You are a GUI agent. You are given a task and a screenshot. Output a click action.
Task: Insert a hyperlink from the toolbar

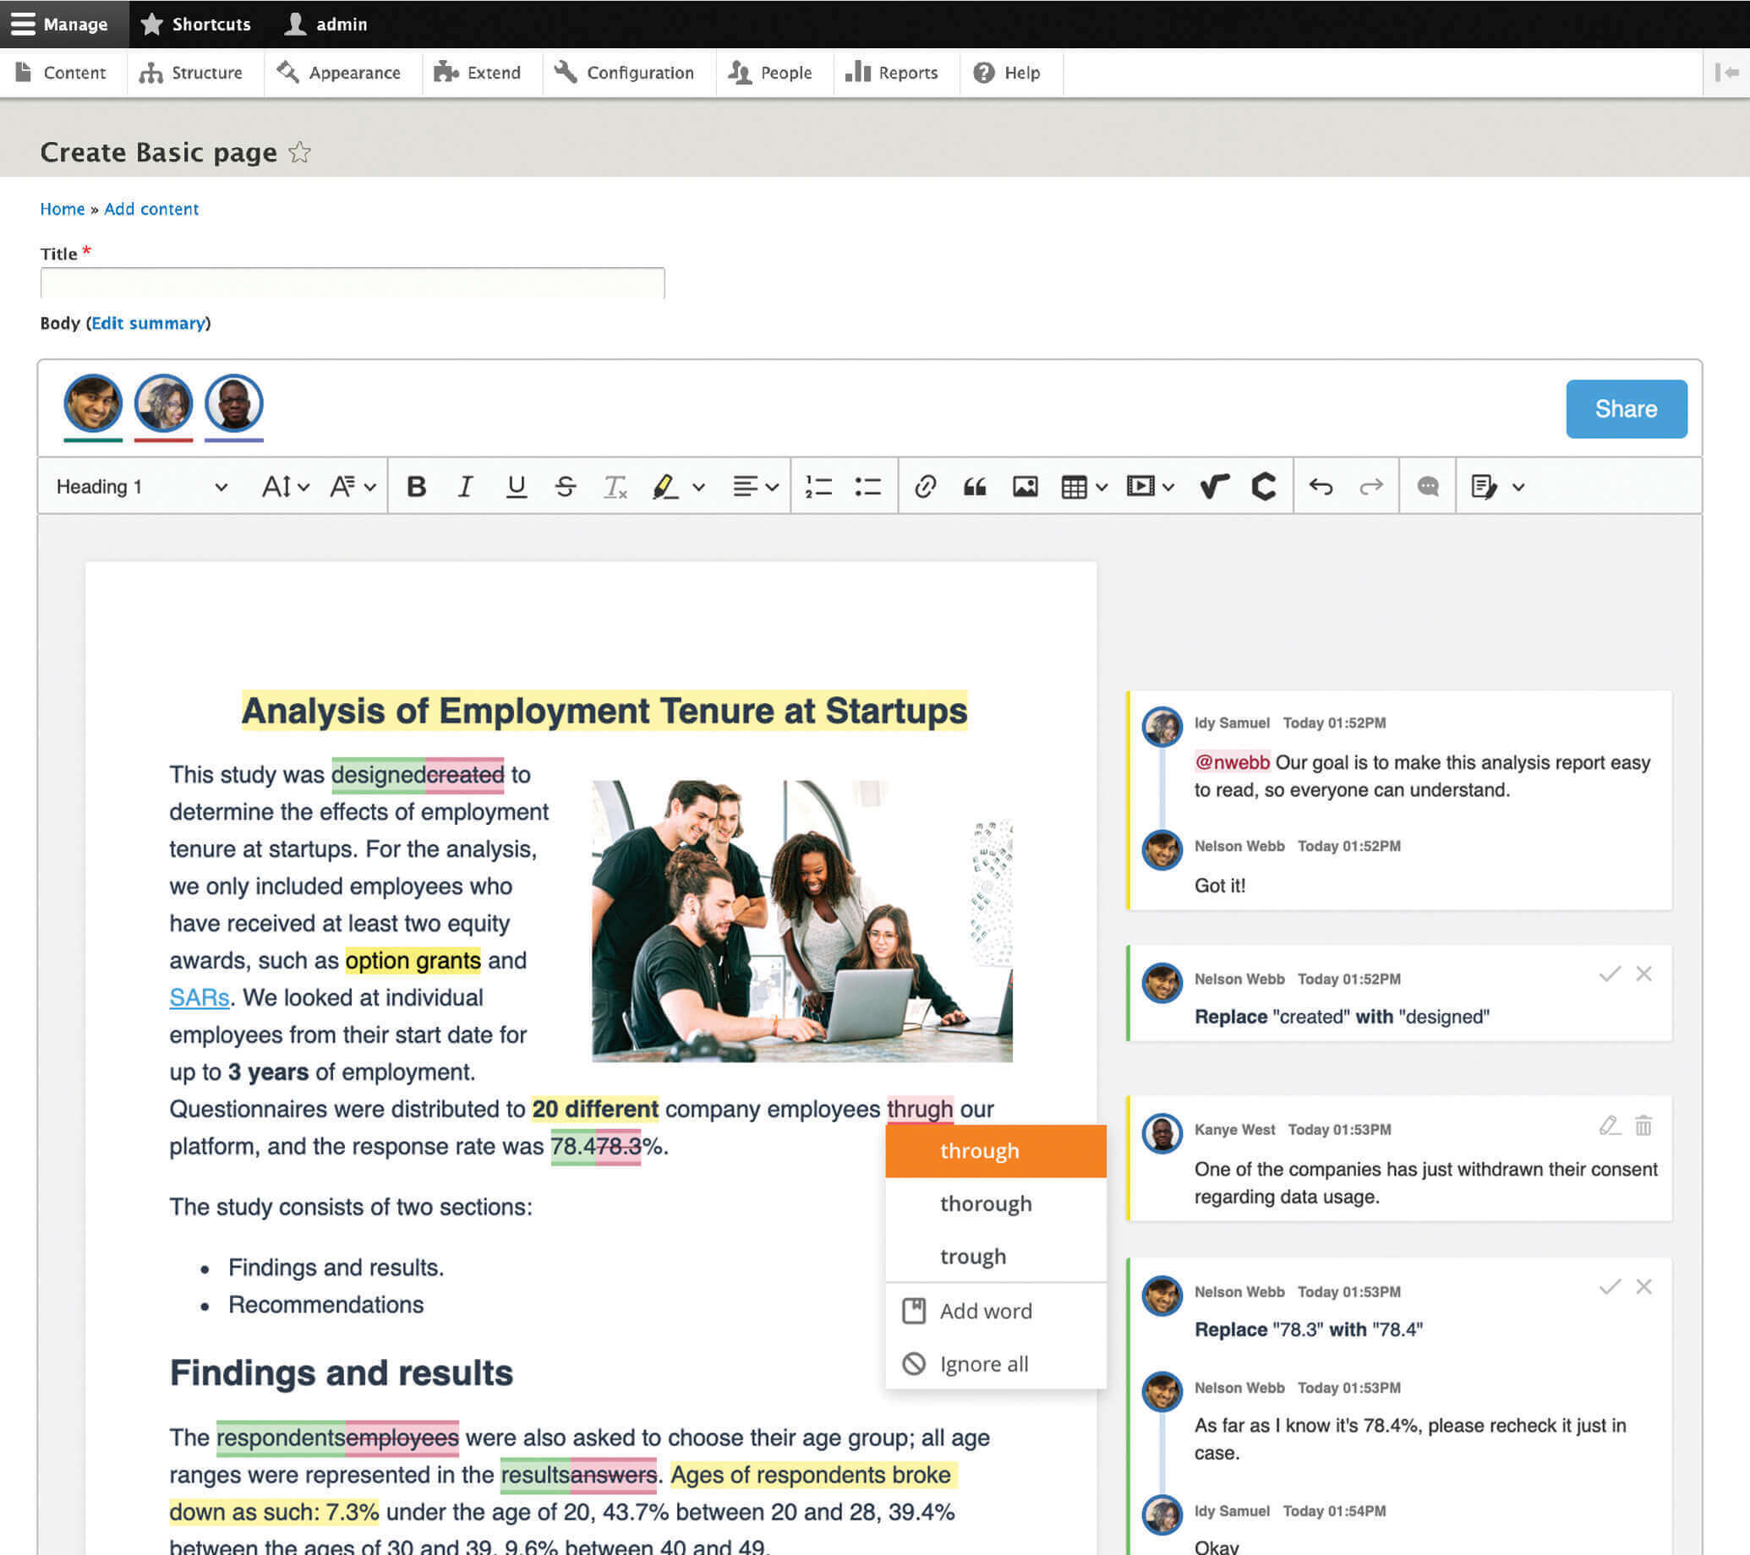click(925, 486)
